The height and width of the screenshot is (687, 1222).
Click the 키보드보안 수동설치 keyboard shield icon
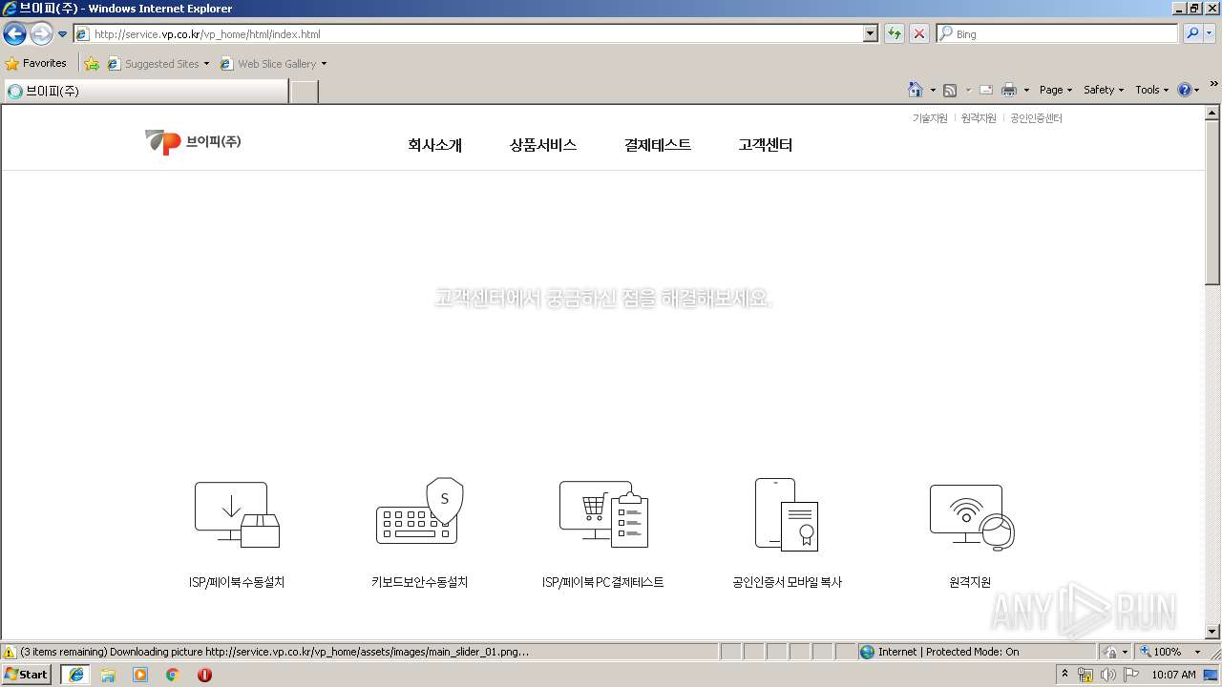coord(420,511)
